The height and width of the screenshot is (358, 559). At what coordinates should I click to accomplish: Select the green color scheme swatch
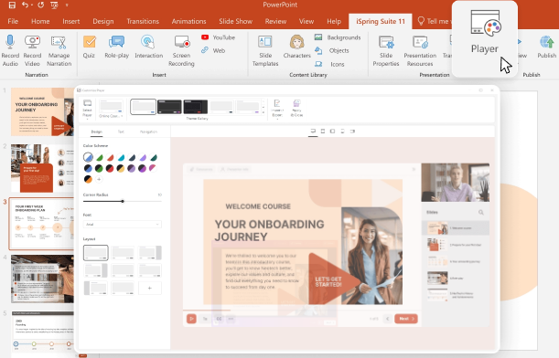point(99,157)
